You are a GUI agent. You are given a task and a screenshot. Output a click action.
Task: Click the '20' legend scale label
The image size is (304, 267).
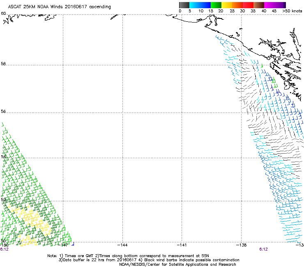(x=221, y=11)
